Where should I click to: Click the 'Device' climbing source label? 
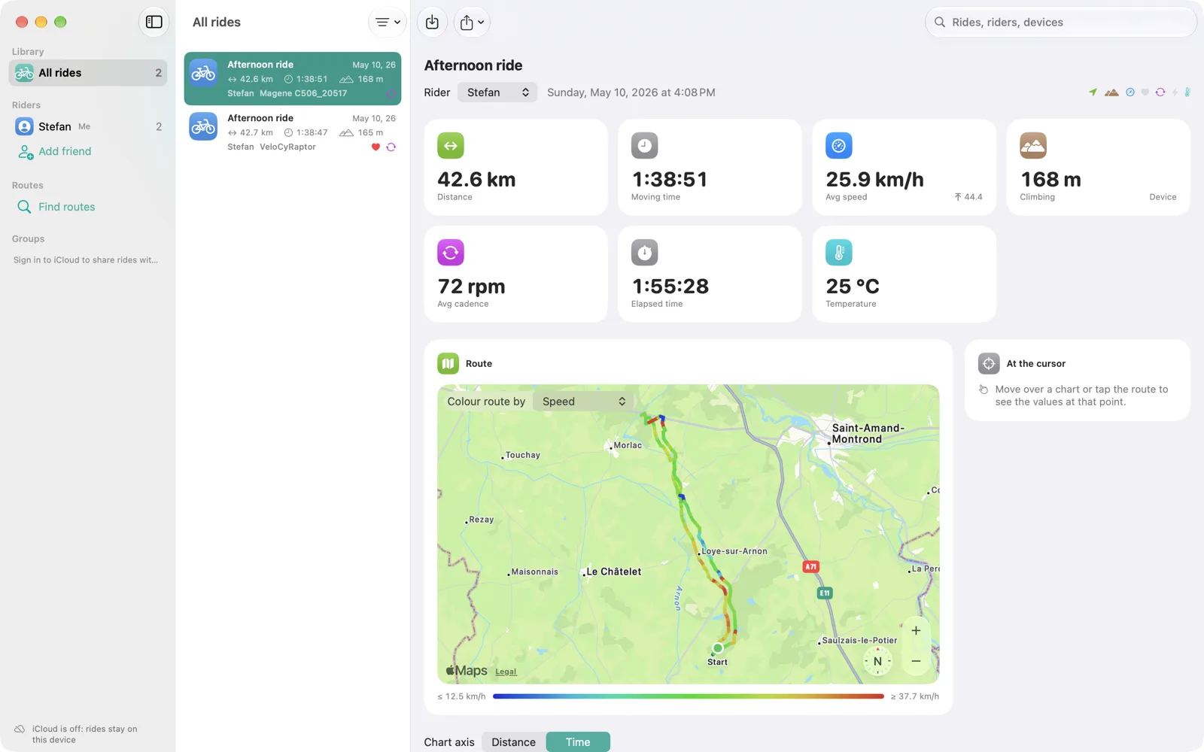pos(1163,197)
